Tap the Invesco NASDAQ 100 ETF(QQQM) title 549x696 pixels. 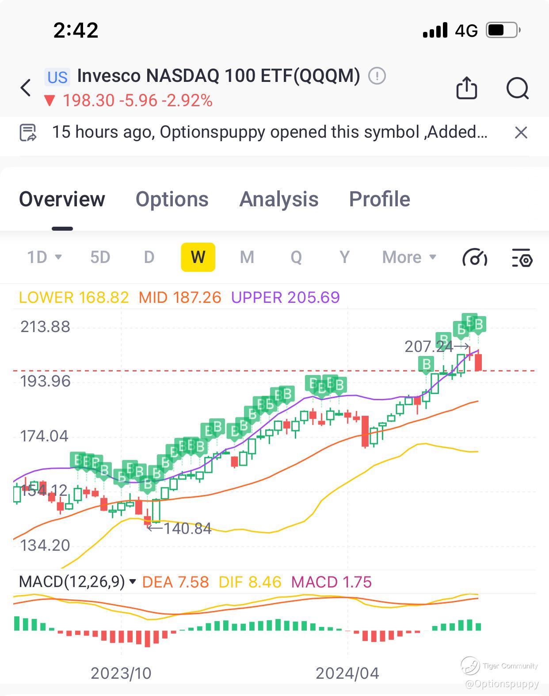tap(219, 76)
